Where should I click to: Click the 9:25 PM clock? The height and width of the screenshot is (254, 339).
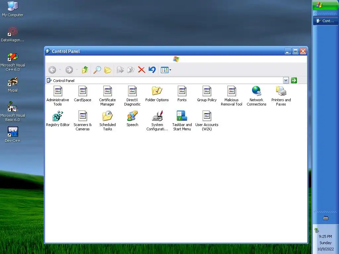point(325,236)
